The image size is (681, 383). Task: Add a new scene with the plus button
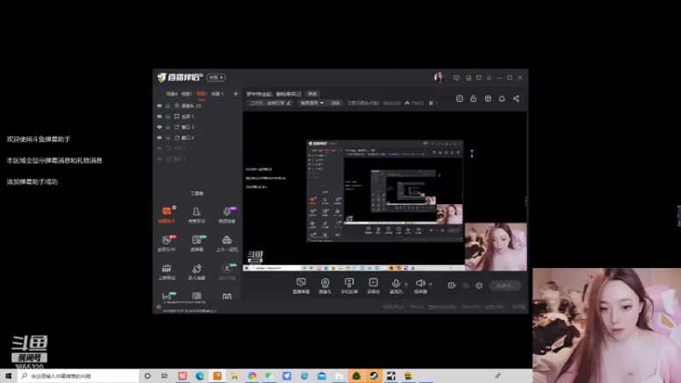pos(236,94)
